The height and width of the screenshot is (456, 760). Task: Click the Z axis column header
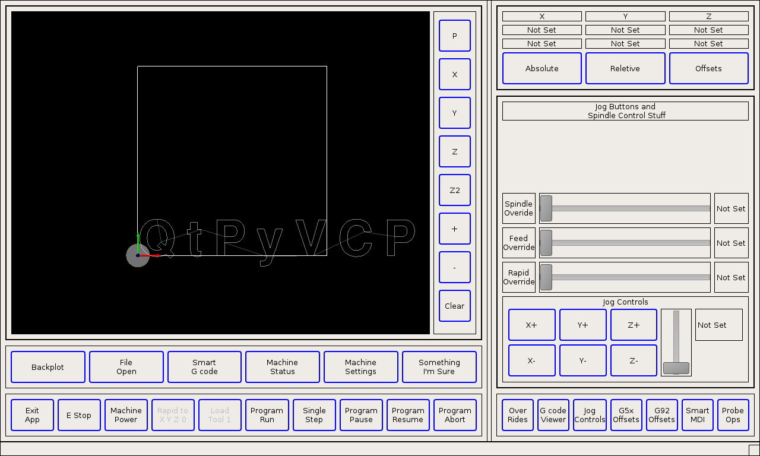tap(709, 17)
